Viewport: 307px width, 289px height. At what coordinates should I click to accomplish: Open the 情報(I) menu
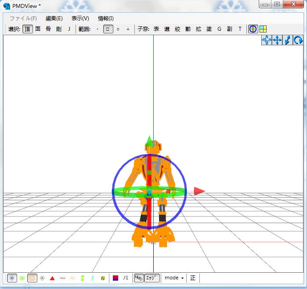(106, 18)
